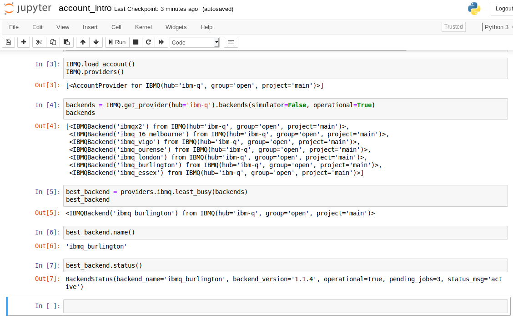Restart kernel and run all cells icon
The width and height of the screenshot is (513, 319).
pos(161,42)
